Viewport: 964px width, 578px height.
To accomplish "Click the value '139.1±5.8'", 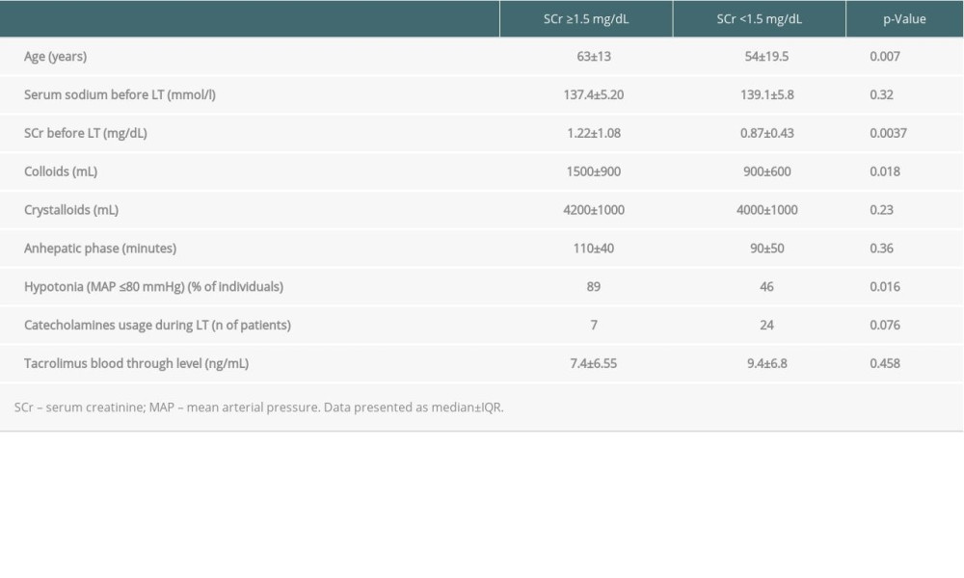I will (766, 94).
